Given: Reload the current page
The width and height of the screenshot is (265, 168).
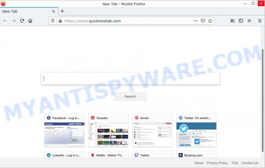Looking at the screenshot, I should (x=22, y=21).
